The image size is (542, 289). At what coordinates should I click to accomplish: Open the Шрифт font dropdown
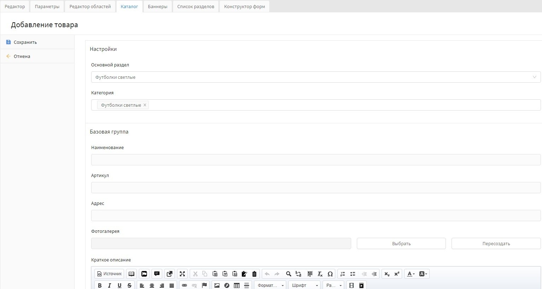tap(304, 285)
